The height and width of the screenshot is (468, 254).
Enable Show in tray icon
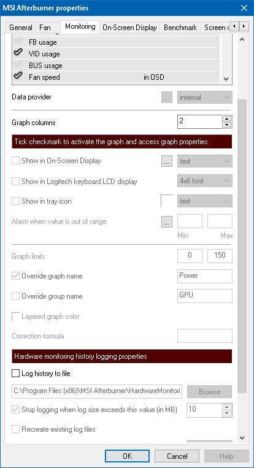pyautogui.click(x=15, y=201)
